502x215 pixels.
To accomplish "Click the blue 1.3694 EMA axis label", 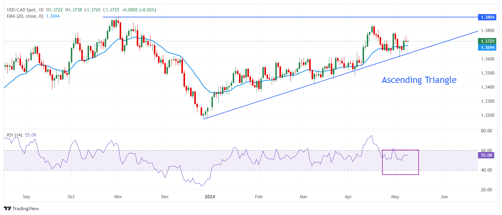I will tap(487, 48).
